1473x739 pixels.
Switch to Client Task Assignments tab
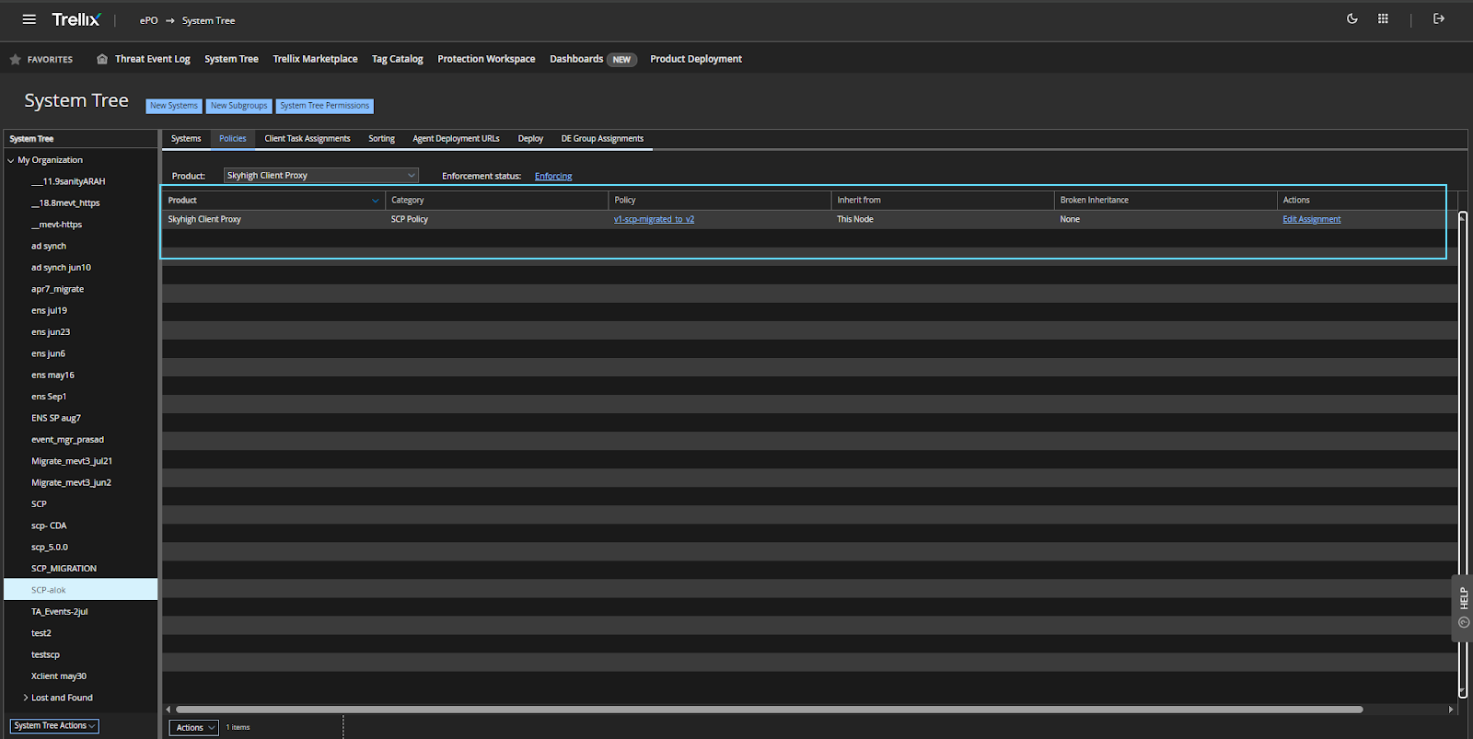pyautogui.click(x=307, y=139)
